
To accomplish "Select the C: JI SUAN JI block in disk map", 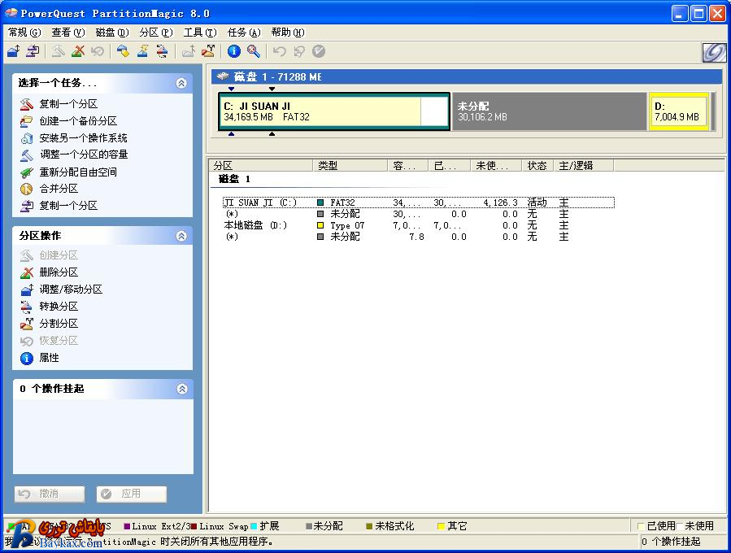I will (334, 111).
